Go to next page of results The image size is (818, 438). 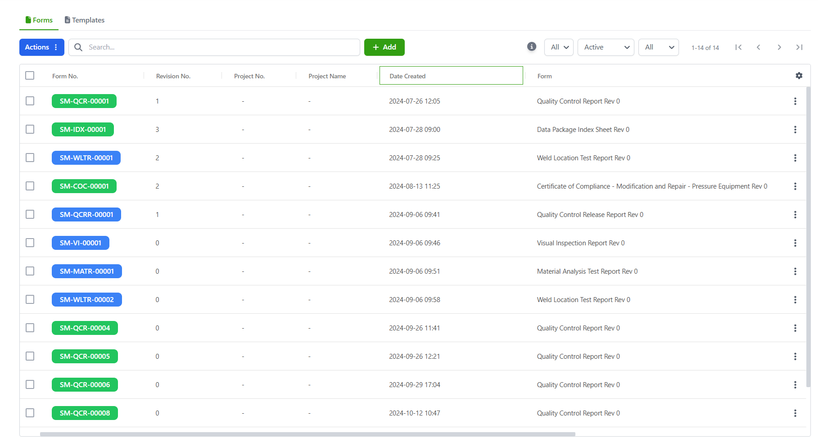tap(779, 47)
